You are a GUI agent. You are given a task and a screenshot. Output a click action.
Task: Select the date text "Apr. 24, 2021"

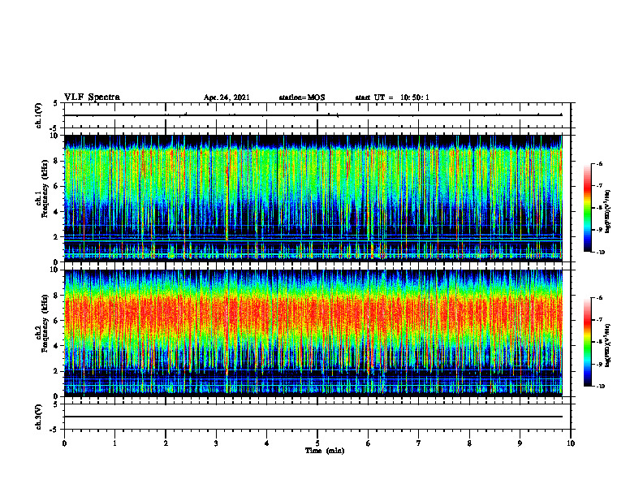pyautogui.click(x=227, y=97)
